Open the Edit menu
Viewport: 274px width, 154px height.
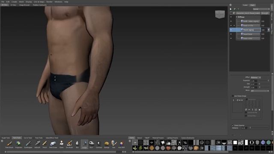(8, 2)
